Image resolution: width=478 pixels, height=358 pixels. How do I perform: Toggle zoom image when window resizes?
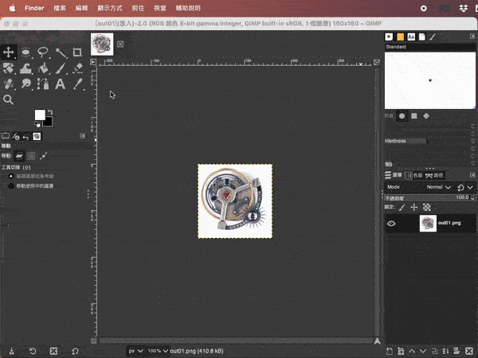click(x=377, y=62)
